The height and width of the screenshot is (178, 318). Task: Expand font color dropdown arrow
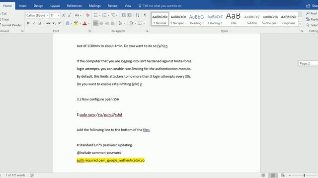[89, 23]
